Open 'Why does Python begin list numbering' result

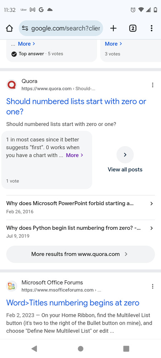click(x=80, y=232)
